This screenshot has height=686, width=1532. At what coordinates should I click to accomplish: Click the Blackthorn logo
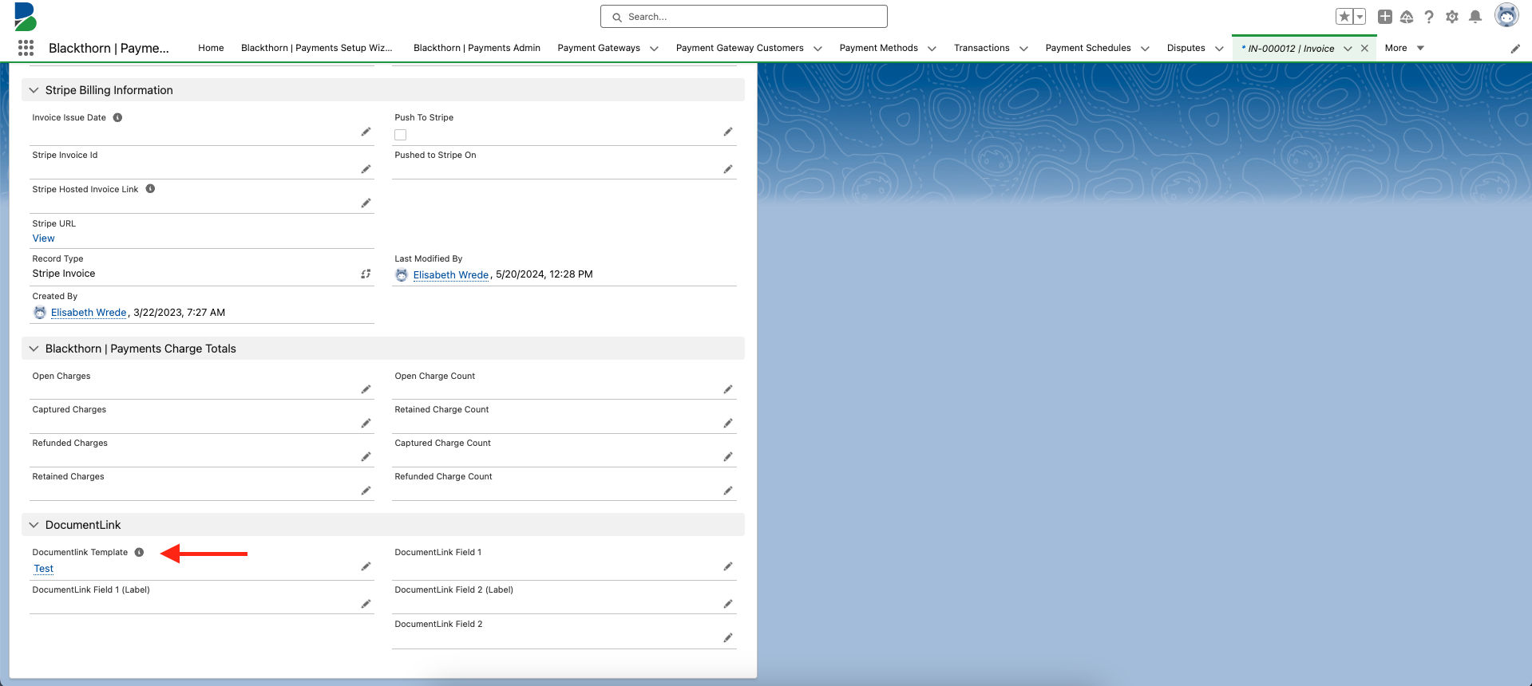(x=26, y=17)
